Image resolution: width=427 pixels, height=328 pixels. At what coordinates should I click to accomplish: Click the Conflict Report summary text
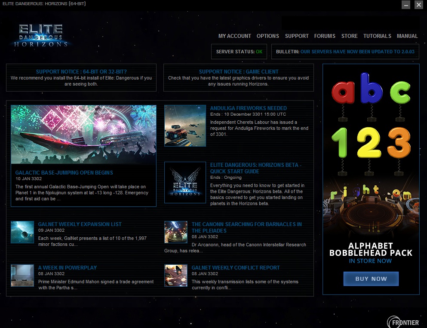click(x=245, y=285)
